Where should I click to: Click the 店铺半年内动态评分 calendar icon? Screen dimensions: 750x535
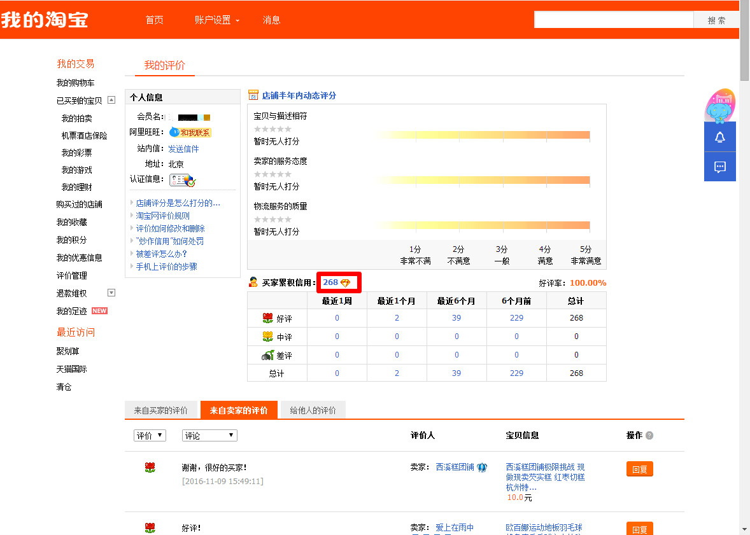(253, 95)
